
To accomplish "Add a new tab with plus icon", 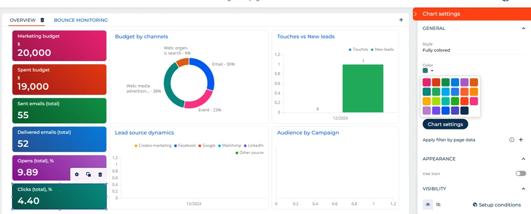I will coord(401,20).
